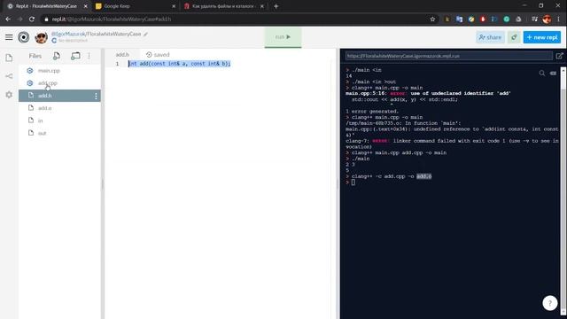Open the file named out
The height and width of the screenshot is (319, 567).
[59, 133]
